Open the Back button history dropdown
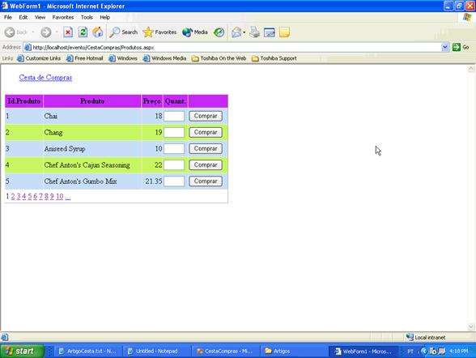476x358 pixels. 32,32
